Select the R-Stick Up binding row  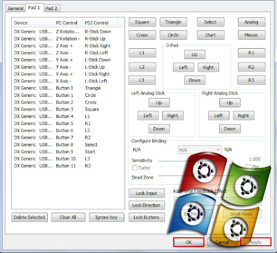[68, 39]
